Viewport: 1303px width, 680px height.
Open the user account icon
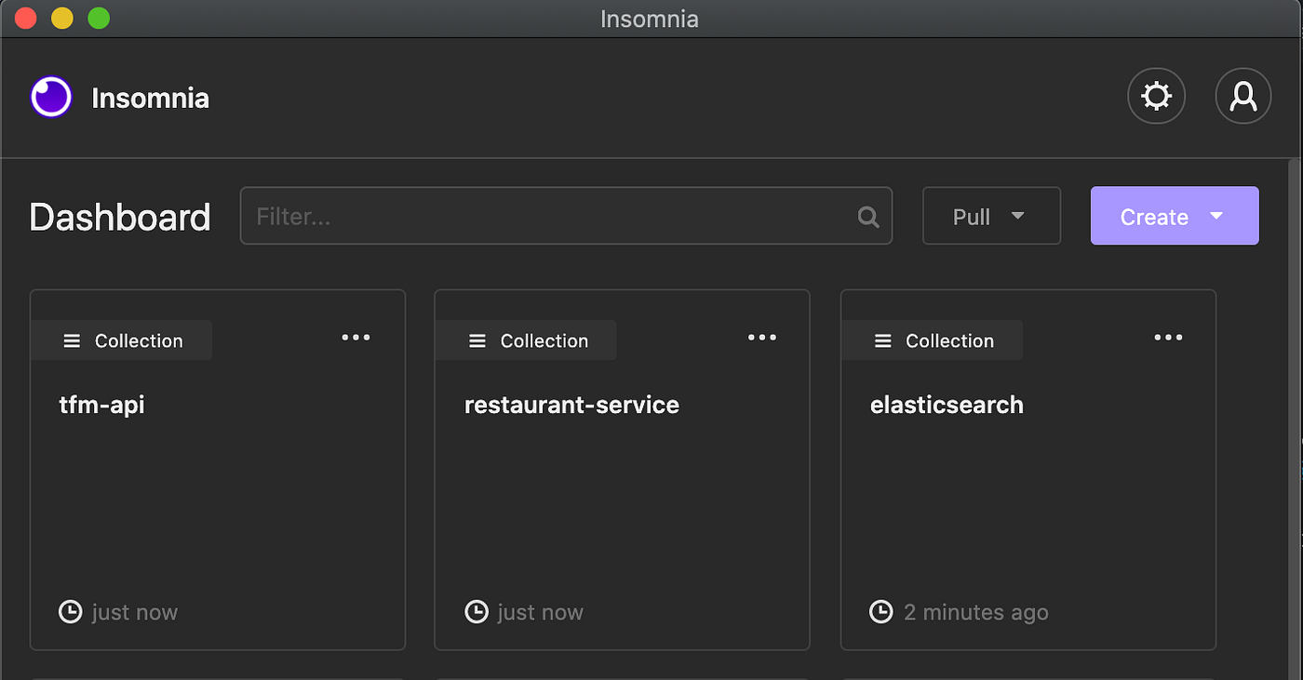pos(1243,96)
